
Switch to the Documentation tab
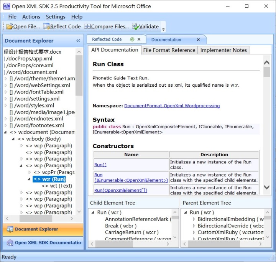(166, 40)
